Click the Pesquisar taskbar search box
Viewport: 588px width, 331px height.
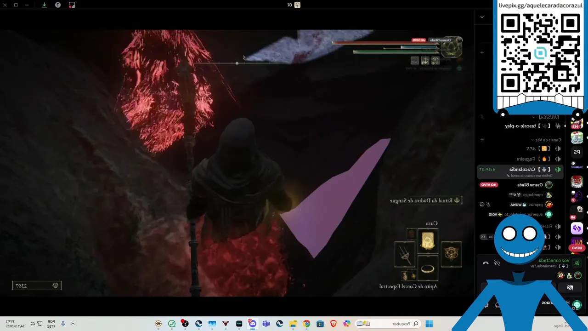388,324
